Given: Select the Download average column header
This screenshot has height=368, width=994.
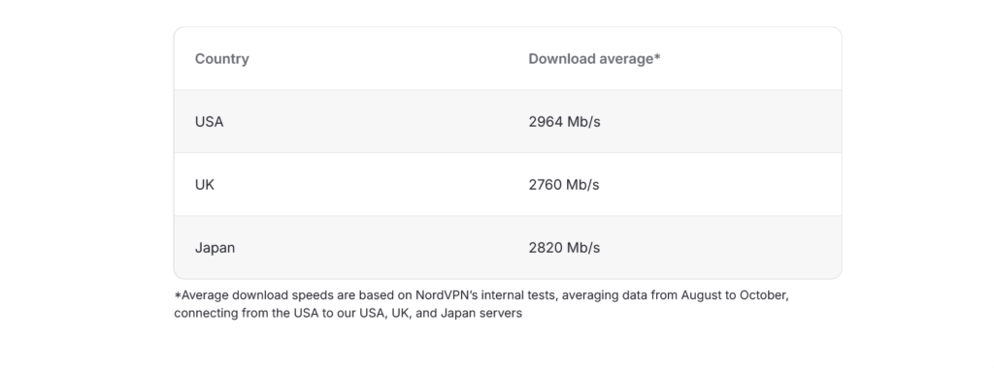Looking at the screenshot, I should (594, 59).
